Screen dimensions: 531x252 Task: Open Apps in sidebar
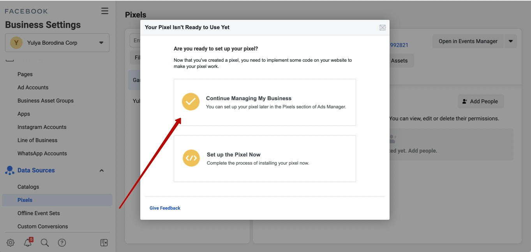24,114
